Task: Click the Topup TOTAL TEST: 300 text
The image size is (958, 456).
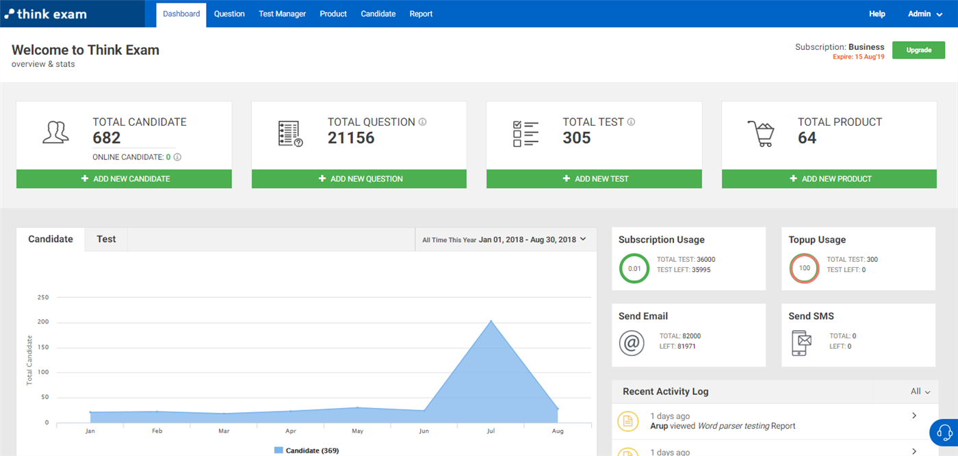Action: [852, 259]
